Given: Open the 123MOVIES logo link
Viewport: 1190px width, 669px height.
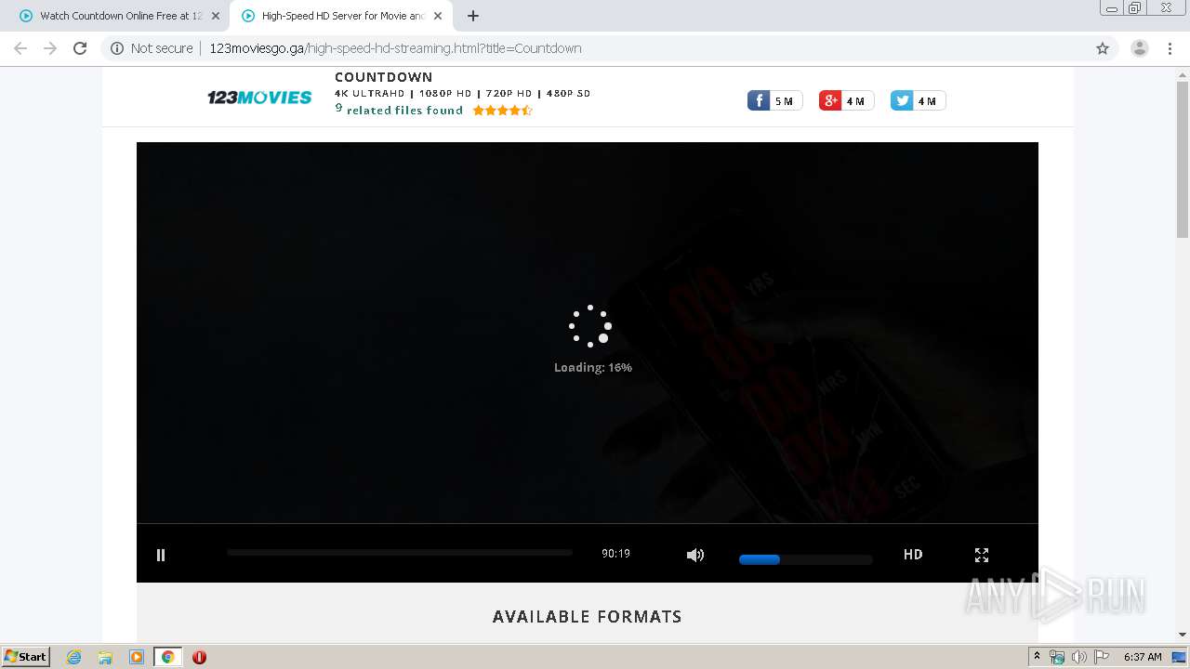Looking at the screenshot, I should click(x=259, y=97).
